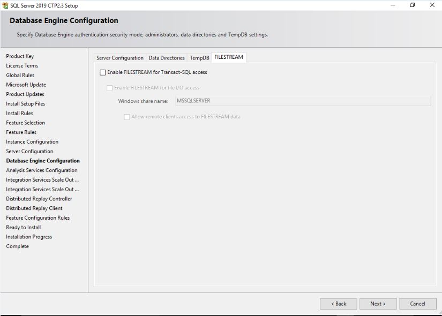Screen dimensions: 442x316
Task: Click Feature Selection step
Action: (25, 123)
